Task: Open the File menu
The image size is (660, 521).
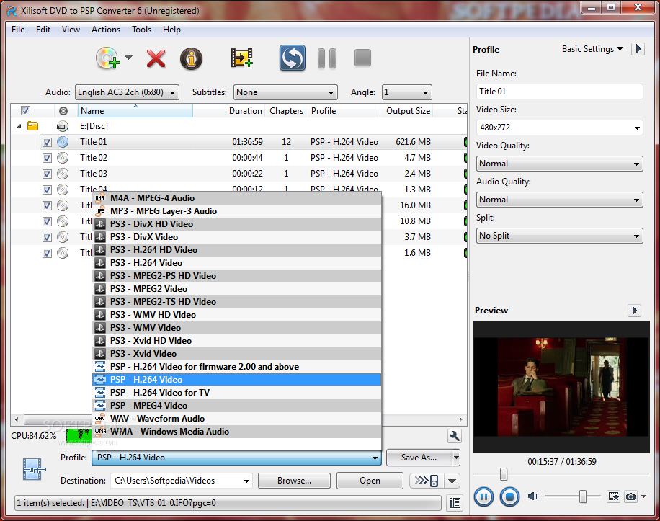Action: tap(18, 30)
